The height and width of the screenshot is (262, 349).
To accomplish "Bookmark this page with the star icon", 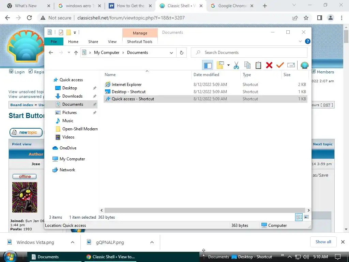I will [x=306, y=18].
